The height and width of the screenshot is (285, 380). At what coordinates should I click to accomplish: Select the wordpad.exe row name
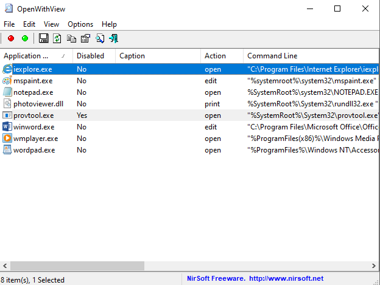coord(34,150)
